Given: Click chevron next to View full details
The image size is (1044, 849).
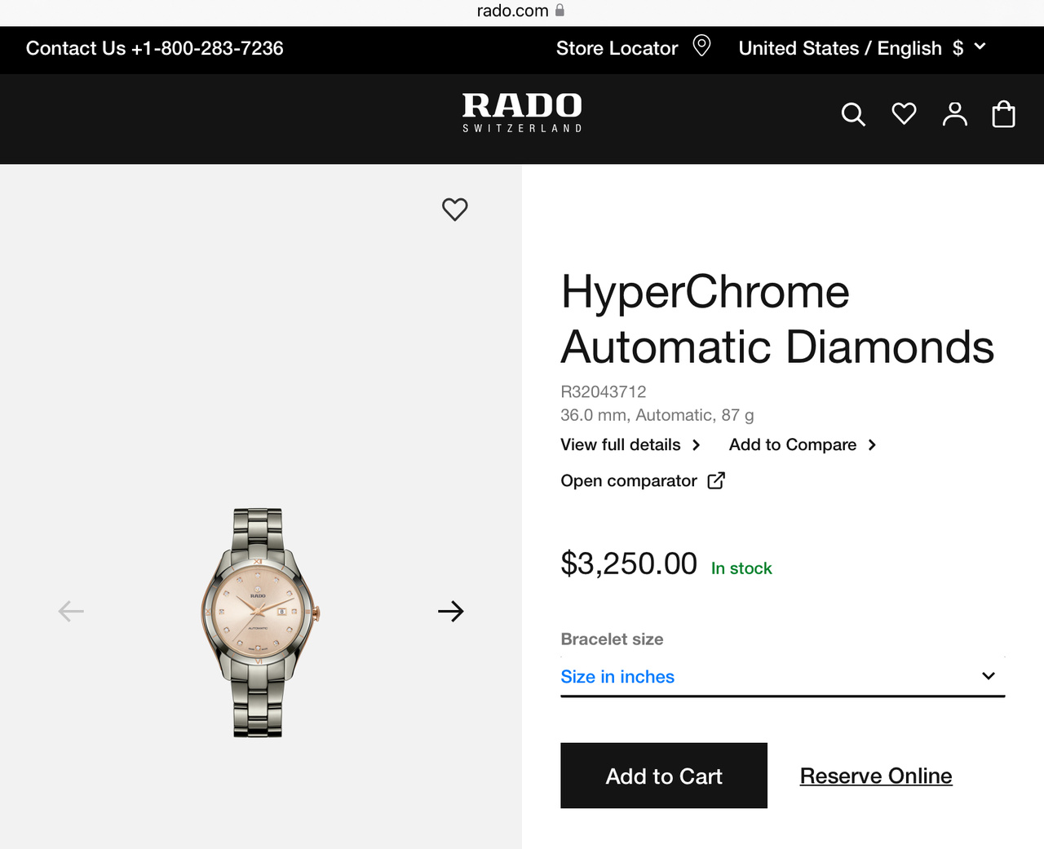Looking at the screenshot, I should coord(696,445).
